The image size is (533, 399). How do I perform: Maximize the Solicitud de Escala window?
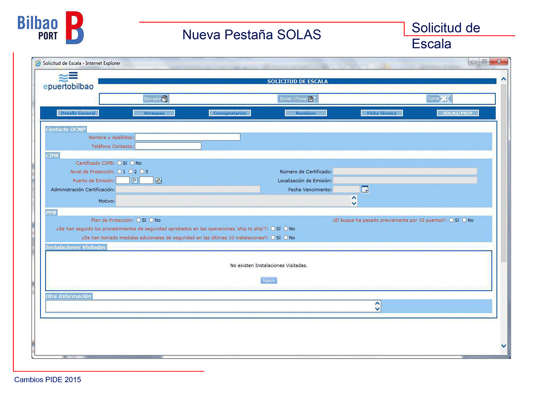[x=485, y=61]
